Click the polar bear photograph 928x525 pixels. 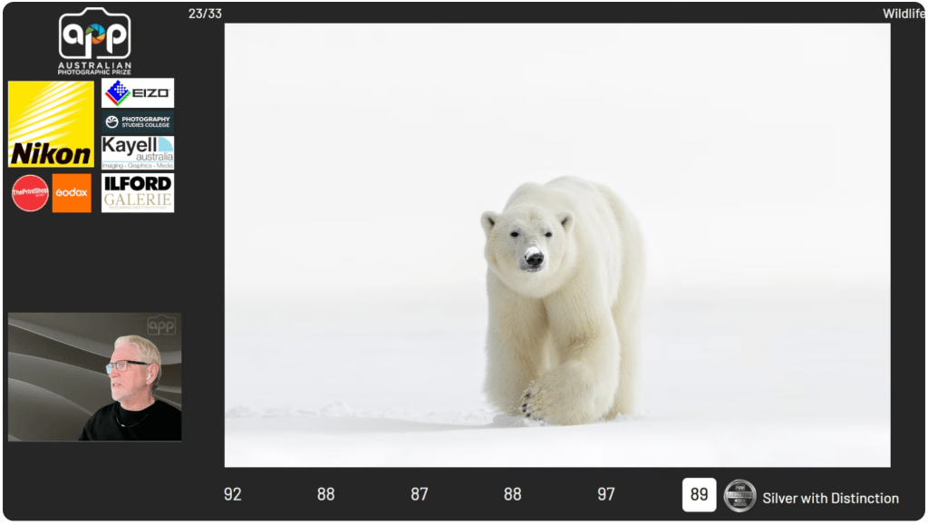(x=556, y=245)
